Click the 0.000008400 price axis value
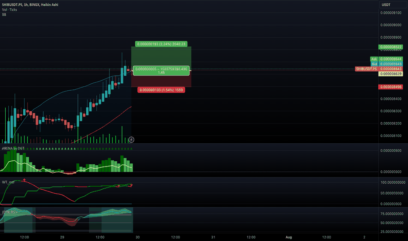The image size is (408, 241). pyautogui.click(x=391, y=99)
